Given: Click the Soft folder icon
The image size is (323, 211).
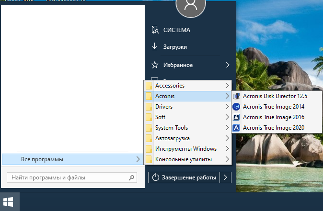Looking at the screenshot, I should [149, 117].
